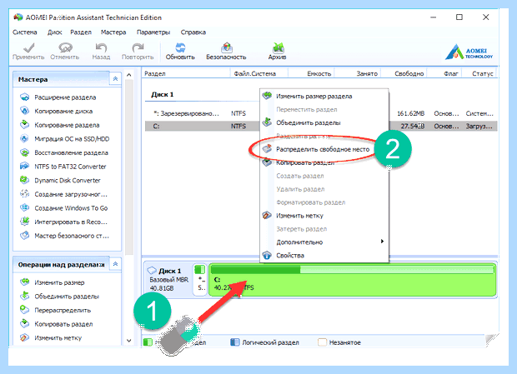Click the Интегрировать в Recovery icon
The width and height of the screenshot is (517, 374).
tap(25, 222)
